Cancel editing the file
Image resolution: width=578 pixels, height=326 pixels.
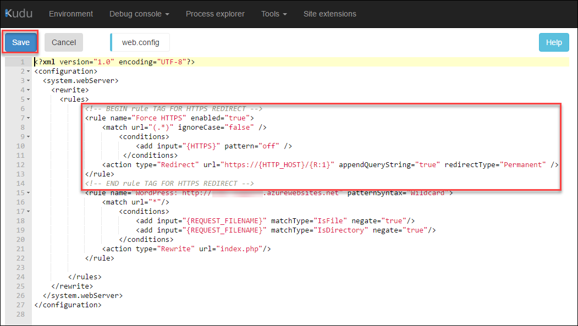64,42
